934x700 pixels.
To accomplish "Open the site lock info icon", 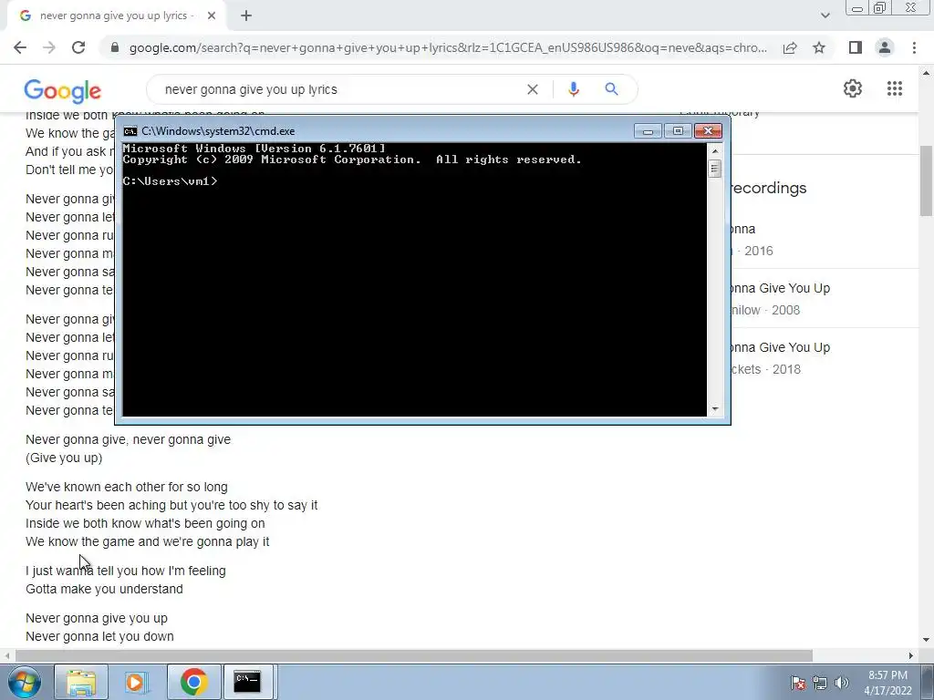I will pos(115,47).
